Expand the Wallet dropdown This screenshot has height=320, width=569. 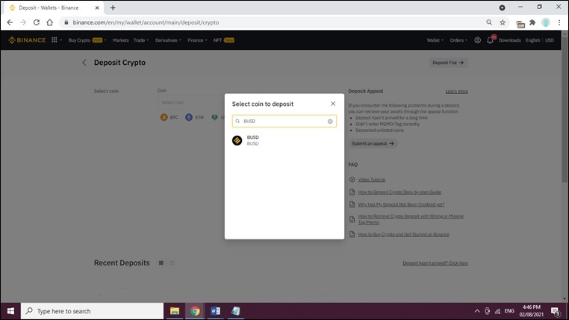pos(435,40)
